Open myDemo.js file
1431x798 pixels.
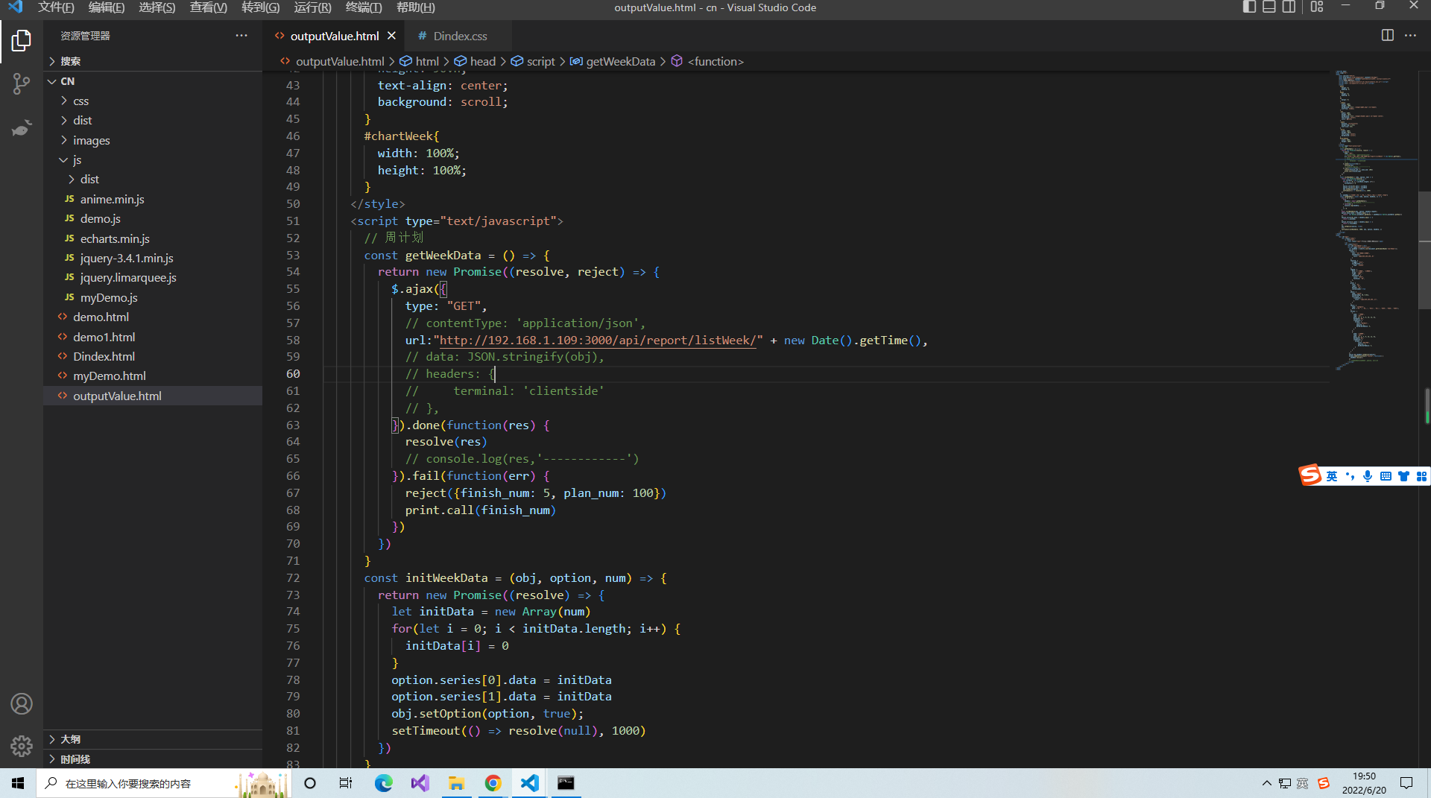(x=153, y=297)
